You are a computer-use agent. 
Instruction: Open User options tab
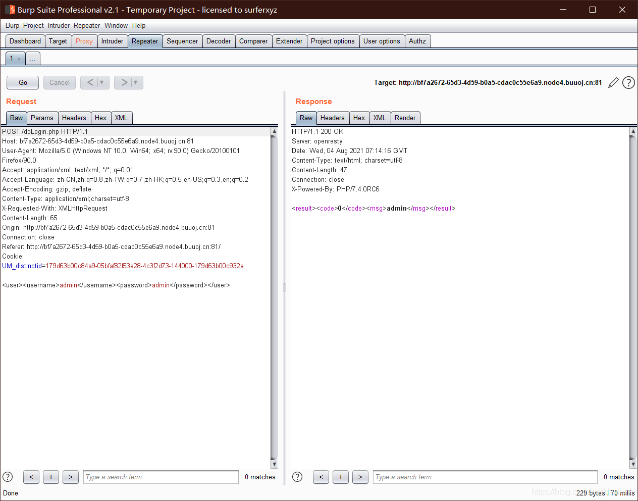[382, 41]
